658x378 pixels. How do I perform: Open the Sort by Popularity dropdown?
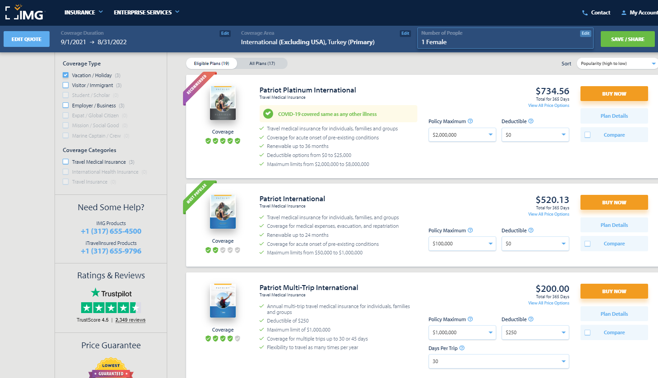(617, 64)
